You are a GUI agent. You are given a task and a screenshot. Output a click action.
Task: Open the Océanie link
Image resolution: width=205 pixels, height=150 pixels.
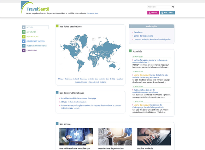[103, 82]
